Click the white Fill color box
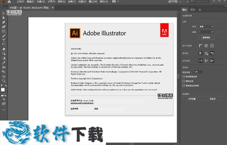The image size is (227, 145). coord(3,90)
